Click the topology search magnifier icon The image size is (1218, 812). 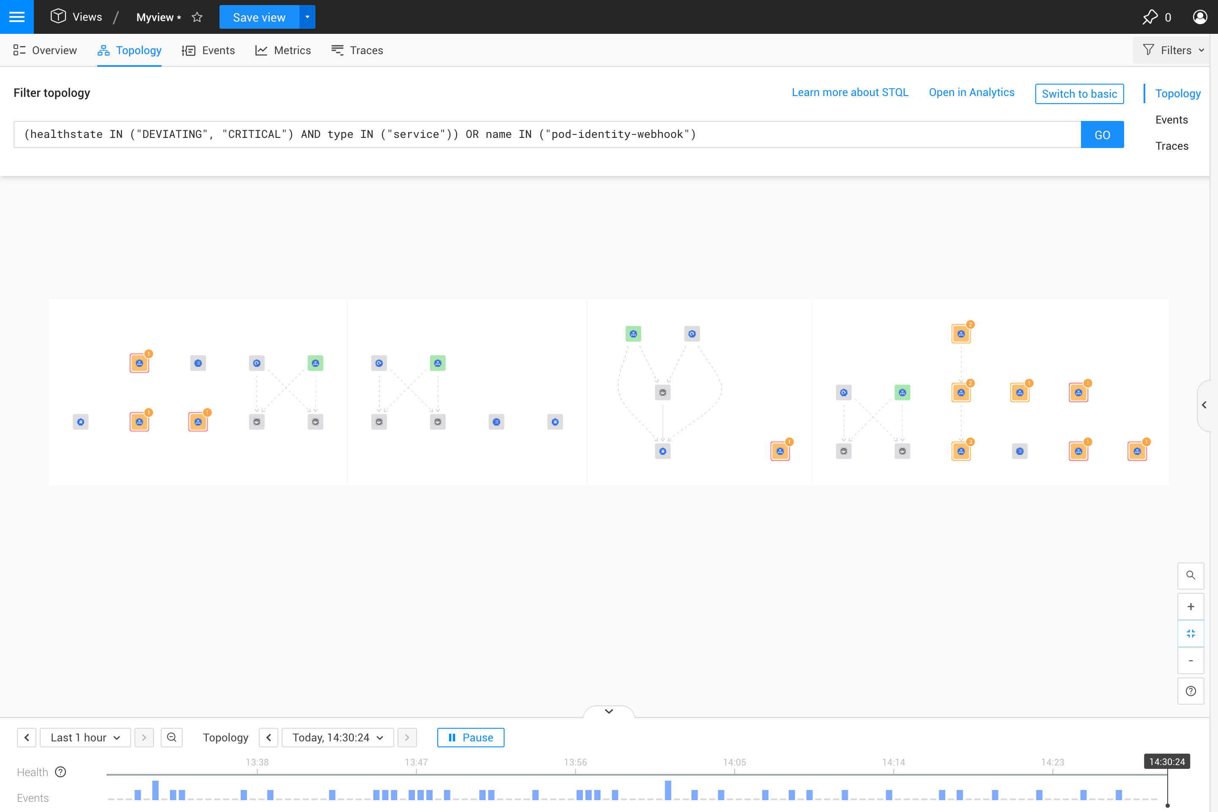tap(1190, 575)
